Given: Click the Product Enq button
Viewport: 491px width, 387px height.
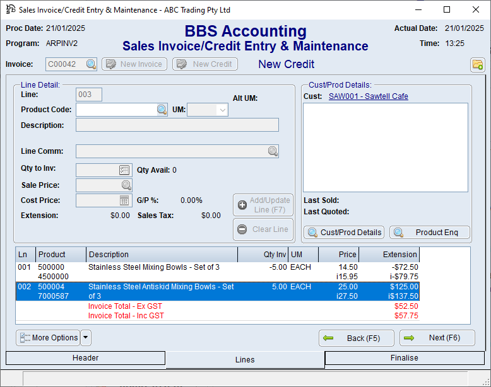Looking at the screenshot, I should pyautogui.click(x=430, y=233).
